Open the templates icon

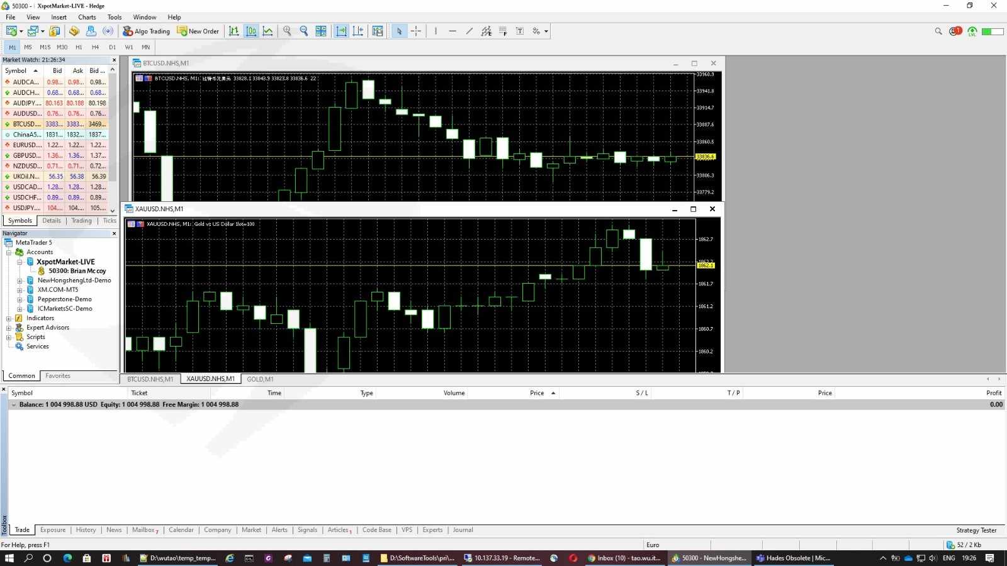378,31
